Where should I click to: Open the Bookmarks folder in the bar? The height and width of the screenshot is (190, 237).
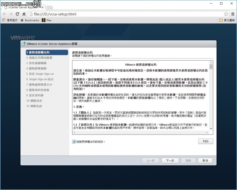[30, 20]
